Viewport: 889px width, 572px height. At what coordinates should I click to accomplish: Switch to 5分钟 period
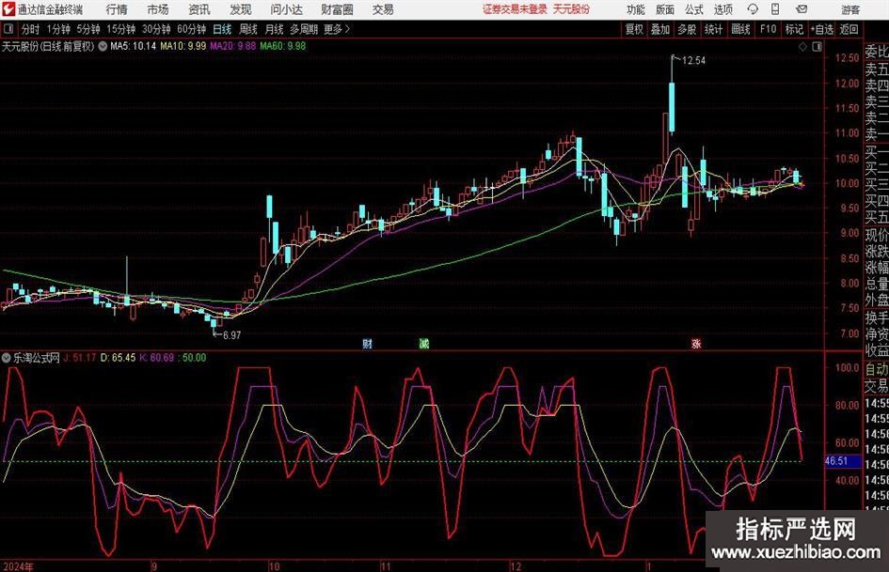88,29
